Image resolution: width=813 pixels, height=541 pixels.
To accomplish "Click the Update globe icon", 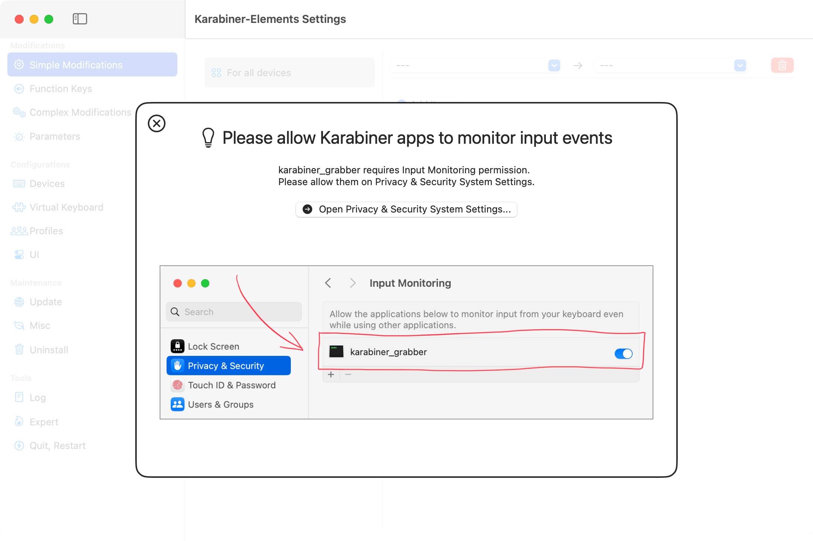I will click(19, 302).
